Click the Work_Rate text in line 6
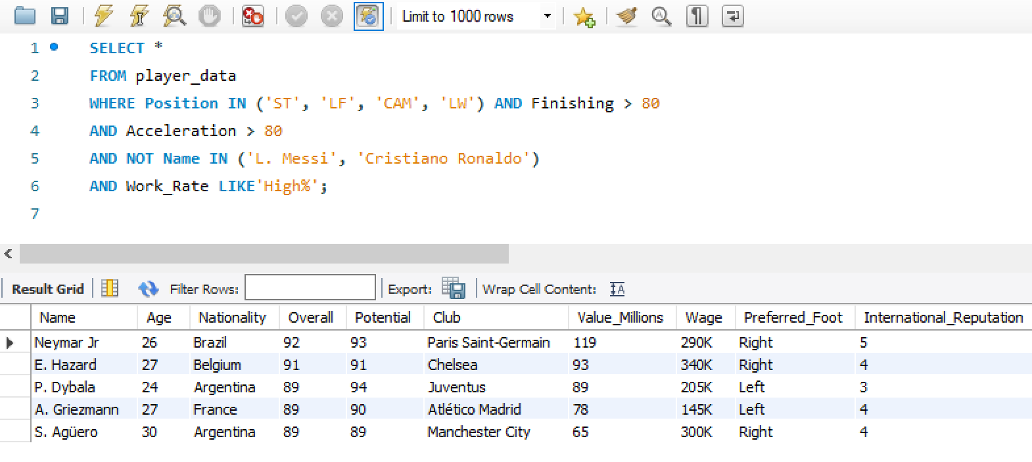The height and width of the screenshot is (462, 1032). pos(167,186)
